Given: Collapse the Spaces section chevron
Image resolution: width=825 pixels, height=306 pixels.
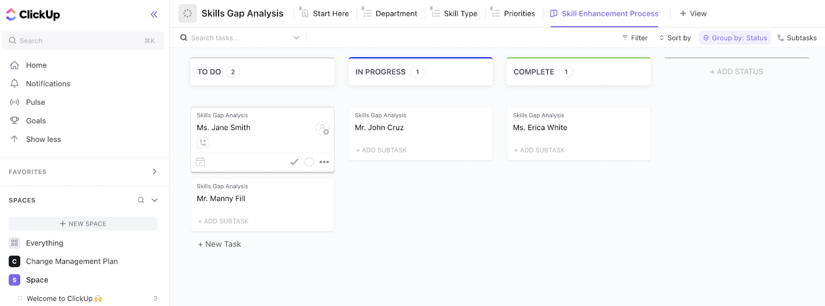Looking at the screenshot, I should 154,200.
